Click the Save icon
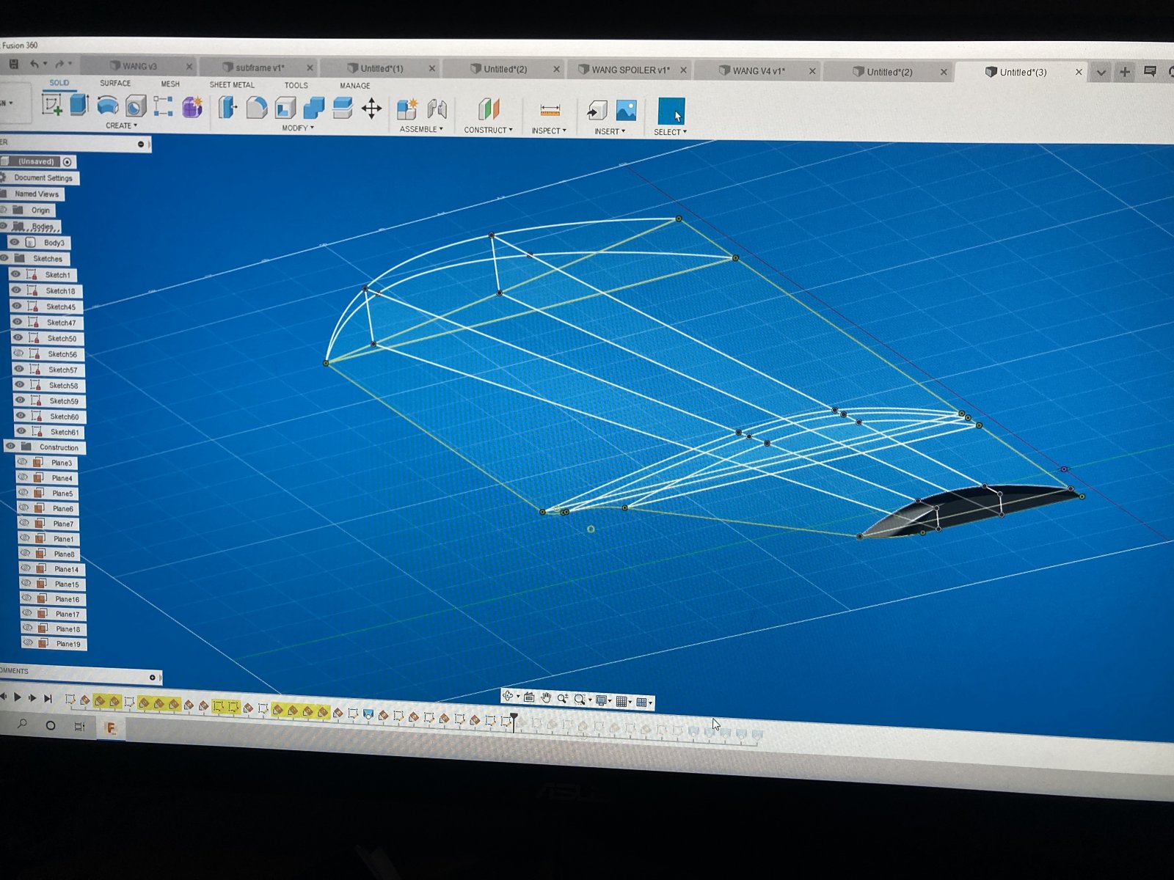This screenshot has width=1174, height=880. [x=13, y=65]
